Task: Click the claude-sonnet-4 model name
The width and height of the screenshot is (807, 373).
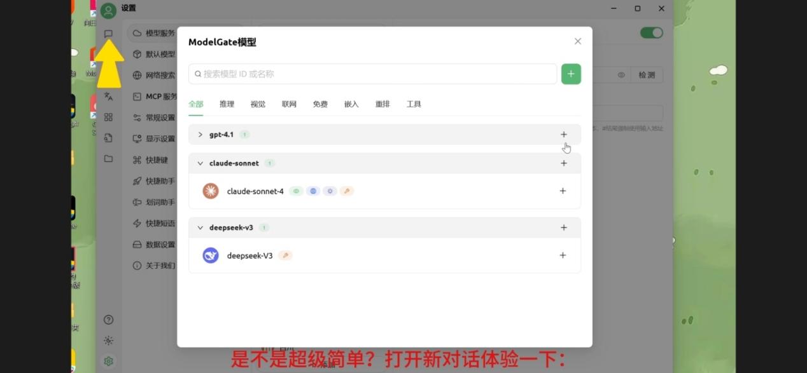Action: point(255,191)
